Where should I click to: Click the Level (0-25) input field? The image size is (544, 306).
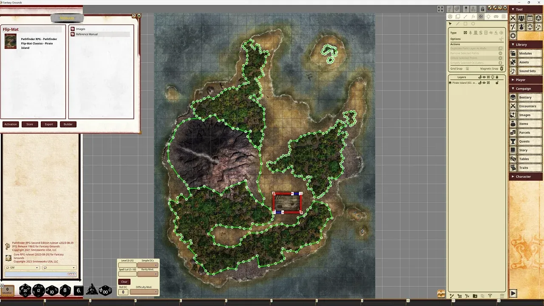coord(127,265)
